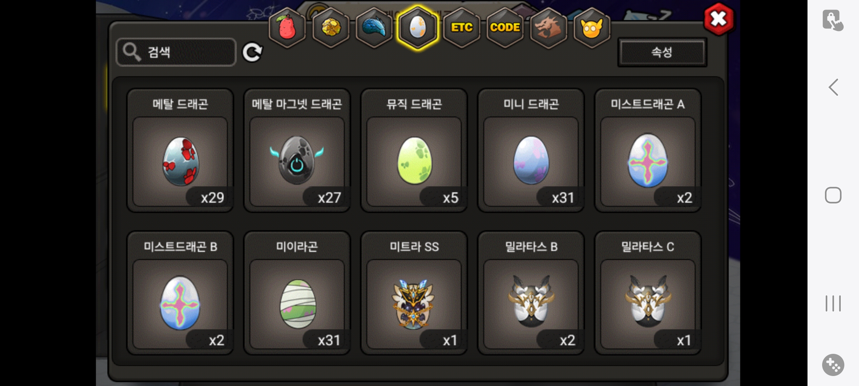The height and width of the screenshot is (386, 859).
Task: Select the 메탈 드래곤 egg
Action: coord(180,150)
